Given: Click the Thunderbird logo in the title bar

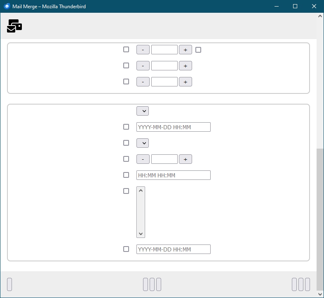Looking at the screenshot, I should tap(7, 6).
